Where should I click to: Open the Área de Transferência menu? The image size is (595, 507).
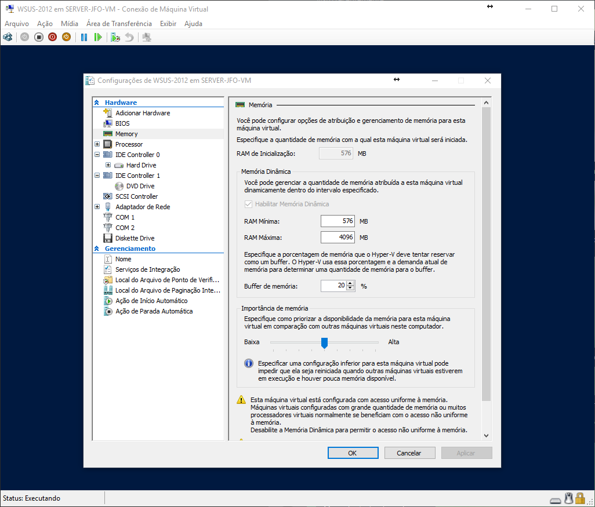pos(119,24)
